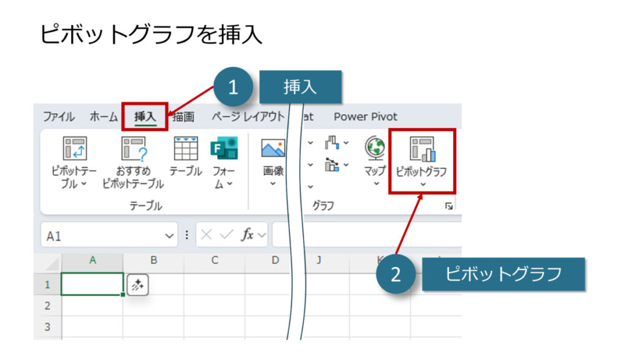
Task: Open おすすめピボットテーブル (Recommended PivotTables)
Action: (x=133, y=150)
